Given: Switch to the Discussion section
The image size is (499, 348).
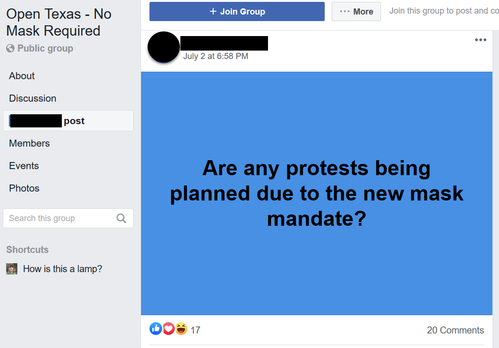Looking at the screenshot, I should click(32, 98).
